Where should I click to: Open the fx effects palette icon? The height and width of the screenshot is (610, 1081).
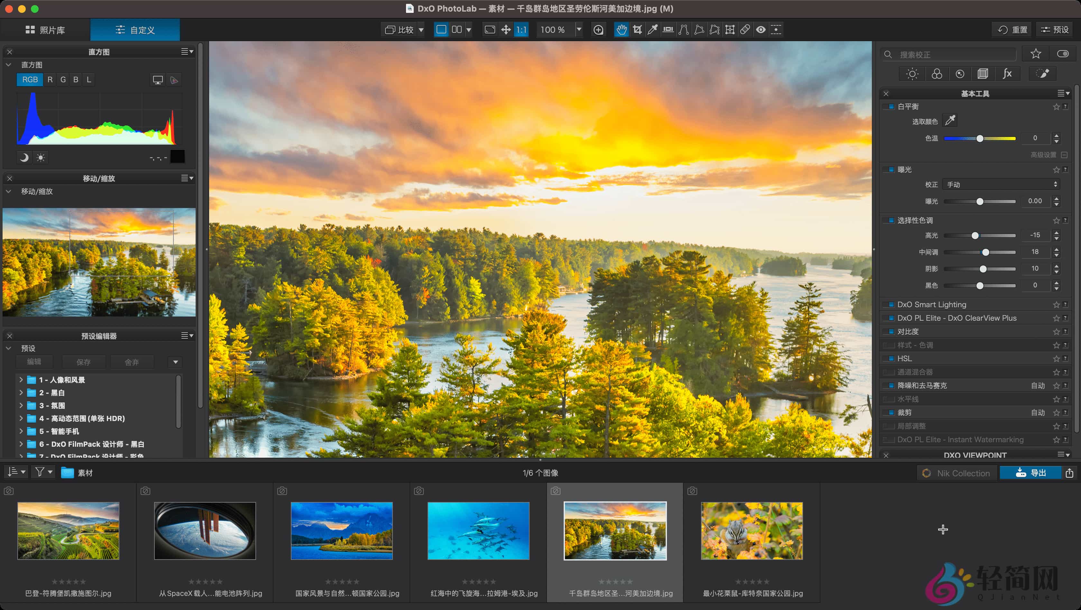1008,74
